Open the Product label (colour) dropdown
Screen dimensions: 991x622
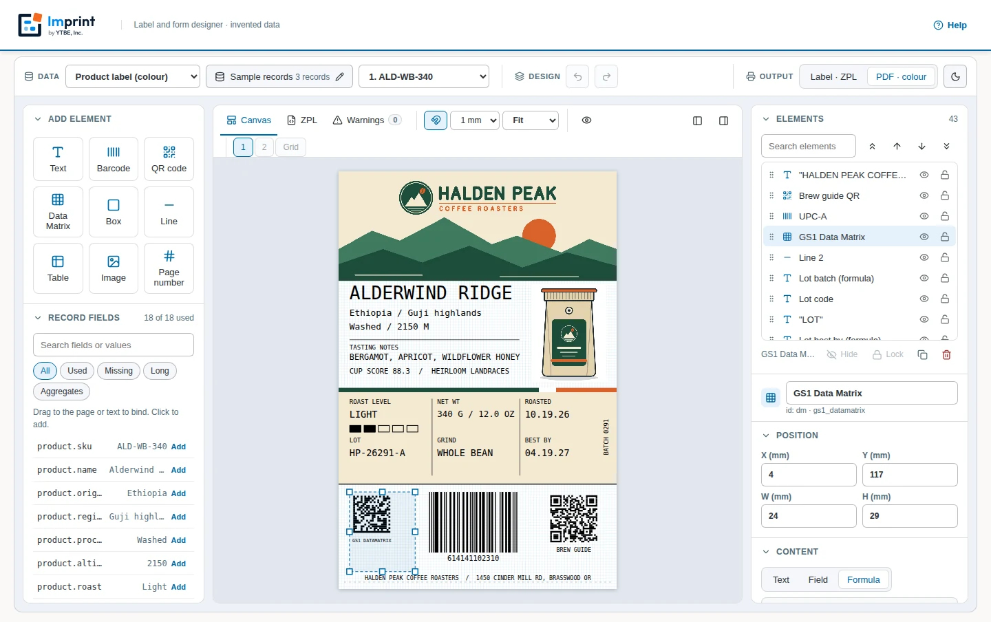[x=133, y=76]
